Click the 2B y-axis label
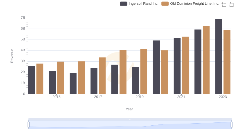Screen dimensions: 237x136 click(x=23, y=72)
